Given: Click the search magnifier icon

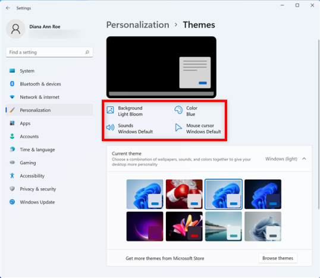Looking at the screenshot, I should 87,52.
